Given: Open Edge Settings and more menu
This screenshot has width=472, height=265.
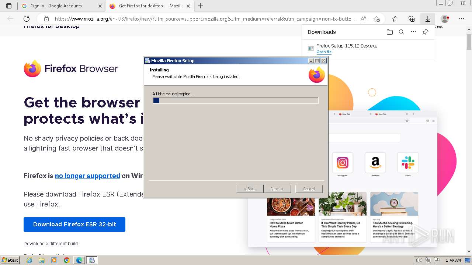Looking at the screenshot, I should pyautogui.click(x=462, y=19).
